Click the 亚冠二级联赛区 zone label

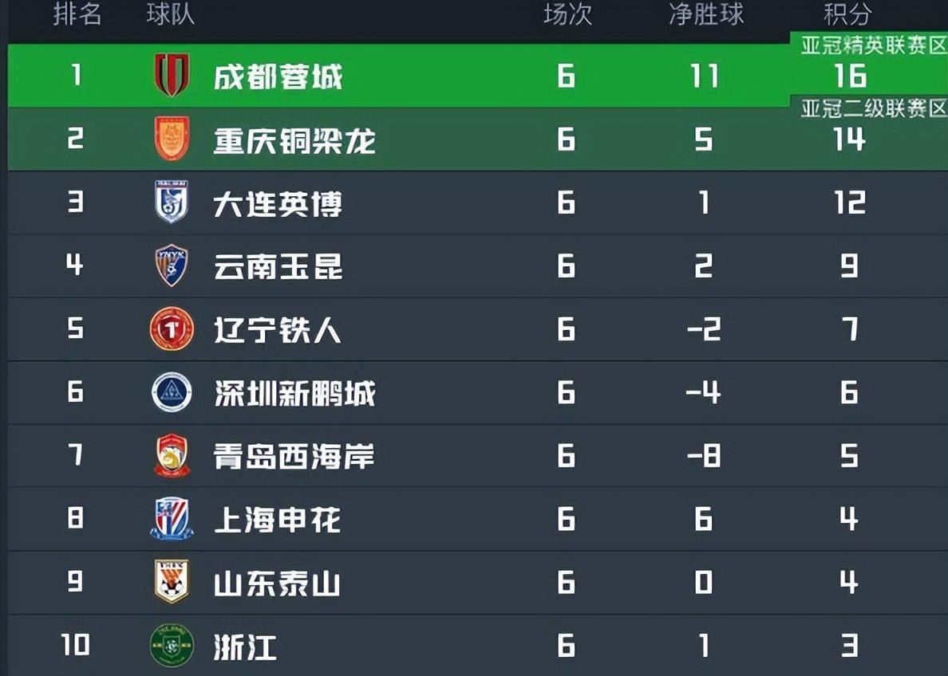873,109
